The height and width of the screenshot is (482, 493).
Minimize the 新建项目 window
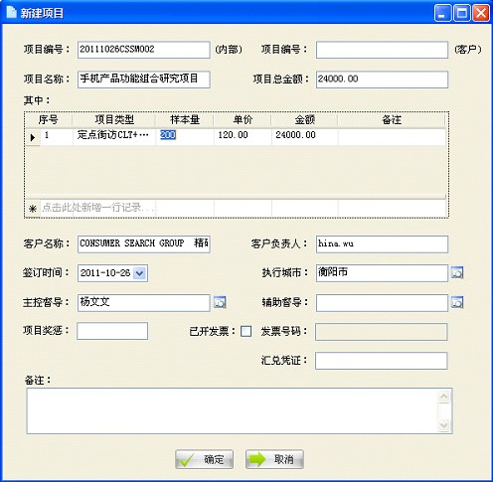(x=442, y=13)
